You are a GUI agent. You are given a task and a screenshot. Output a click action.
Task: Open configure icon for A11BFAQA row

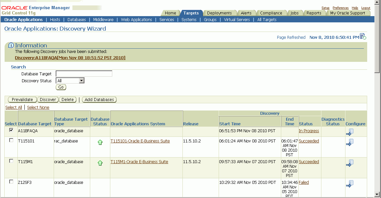[x=350, y=132]
